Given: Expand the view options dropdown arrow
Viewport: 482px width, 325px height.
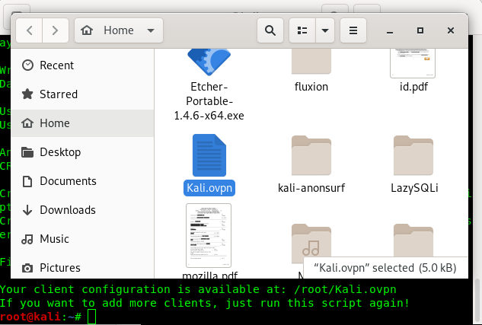Looking at the screenshot, I should tap(325, 30).
